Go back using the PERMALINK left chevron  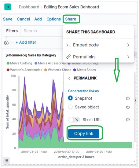click(x=69, y=78)
